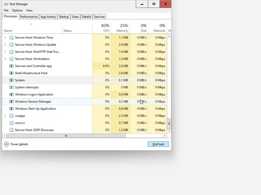Click the System process icon

(11, 80)
